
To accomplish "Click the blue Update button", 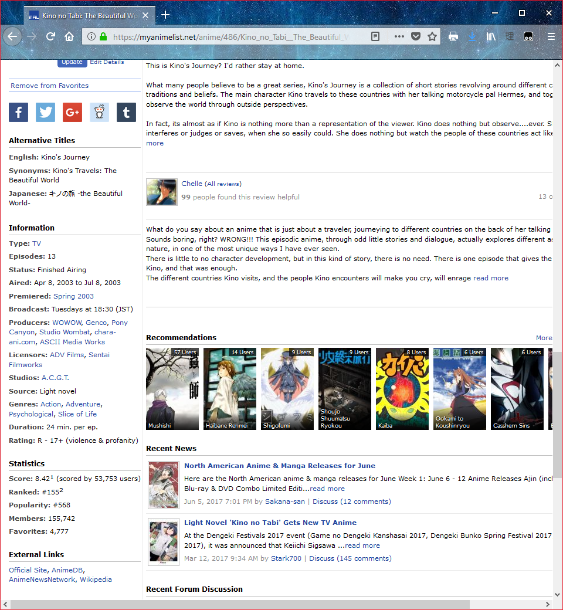I will click(72, 62).
